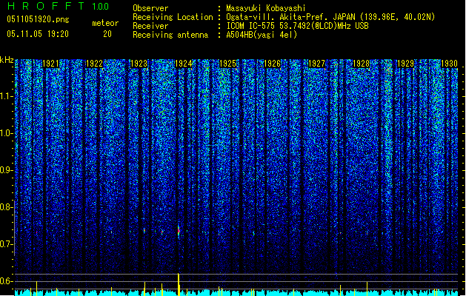Viewport: 466px width, 296px height.
Task: Click the 1926 time marker
Action: pyautogui.click(x=272, y=64)
